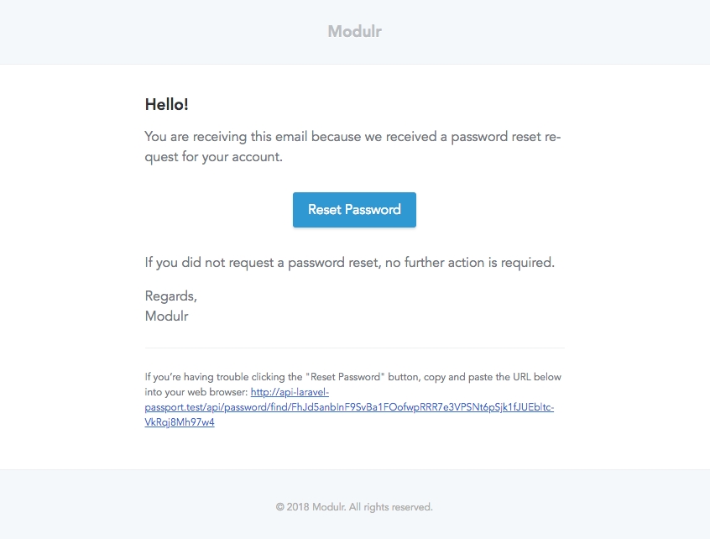Click the 'no further action is required' sentence

[470, 263]
